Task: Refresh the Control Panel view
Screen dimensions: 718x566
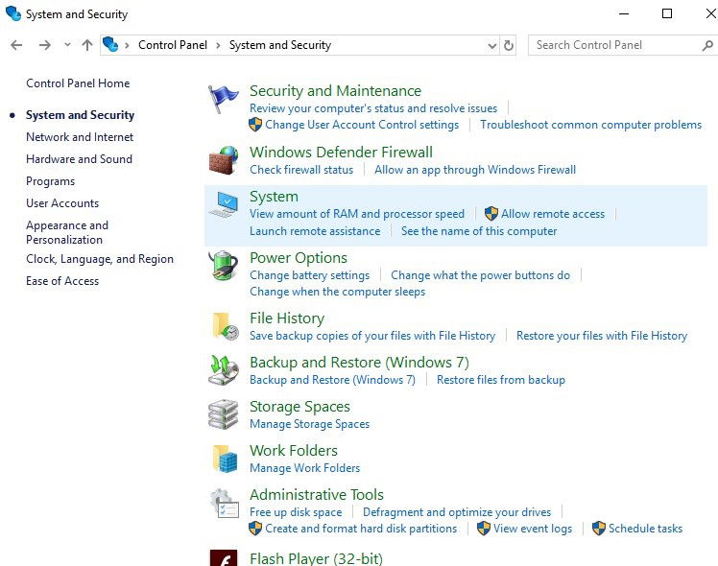Action: click(509, 45)
